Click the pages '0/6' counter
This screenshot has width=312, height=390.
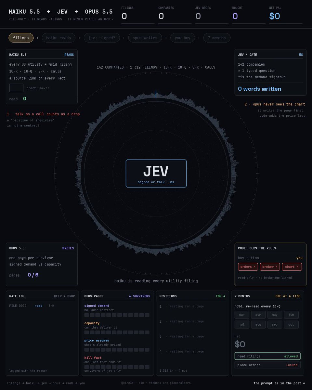[x=33, y=275]
